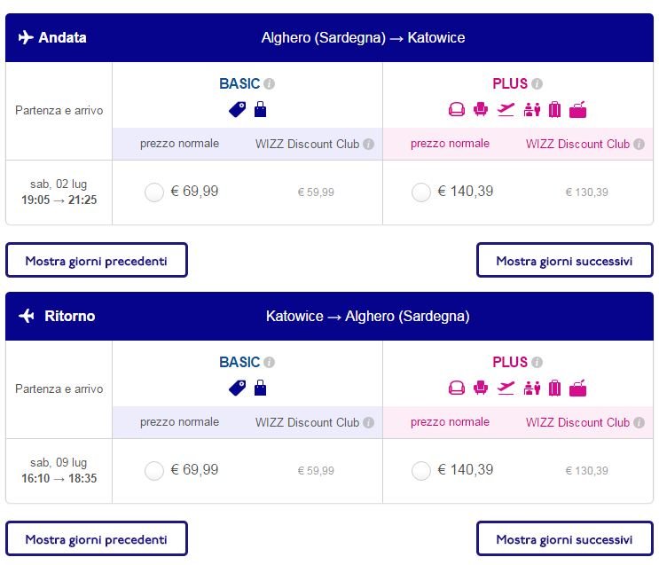This screenshot has height=565, width=659.
Task: Select the € 69,99 BASIC fare for 02 lug
Action: tap(153, 192)
